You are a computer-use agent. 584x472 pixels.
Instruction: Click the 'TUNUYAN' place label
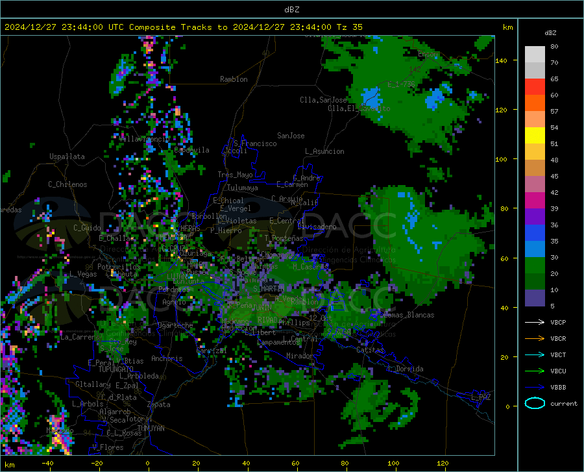151,429
